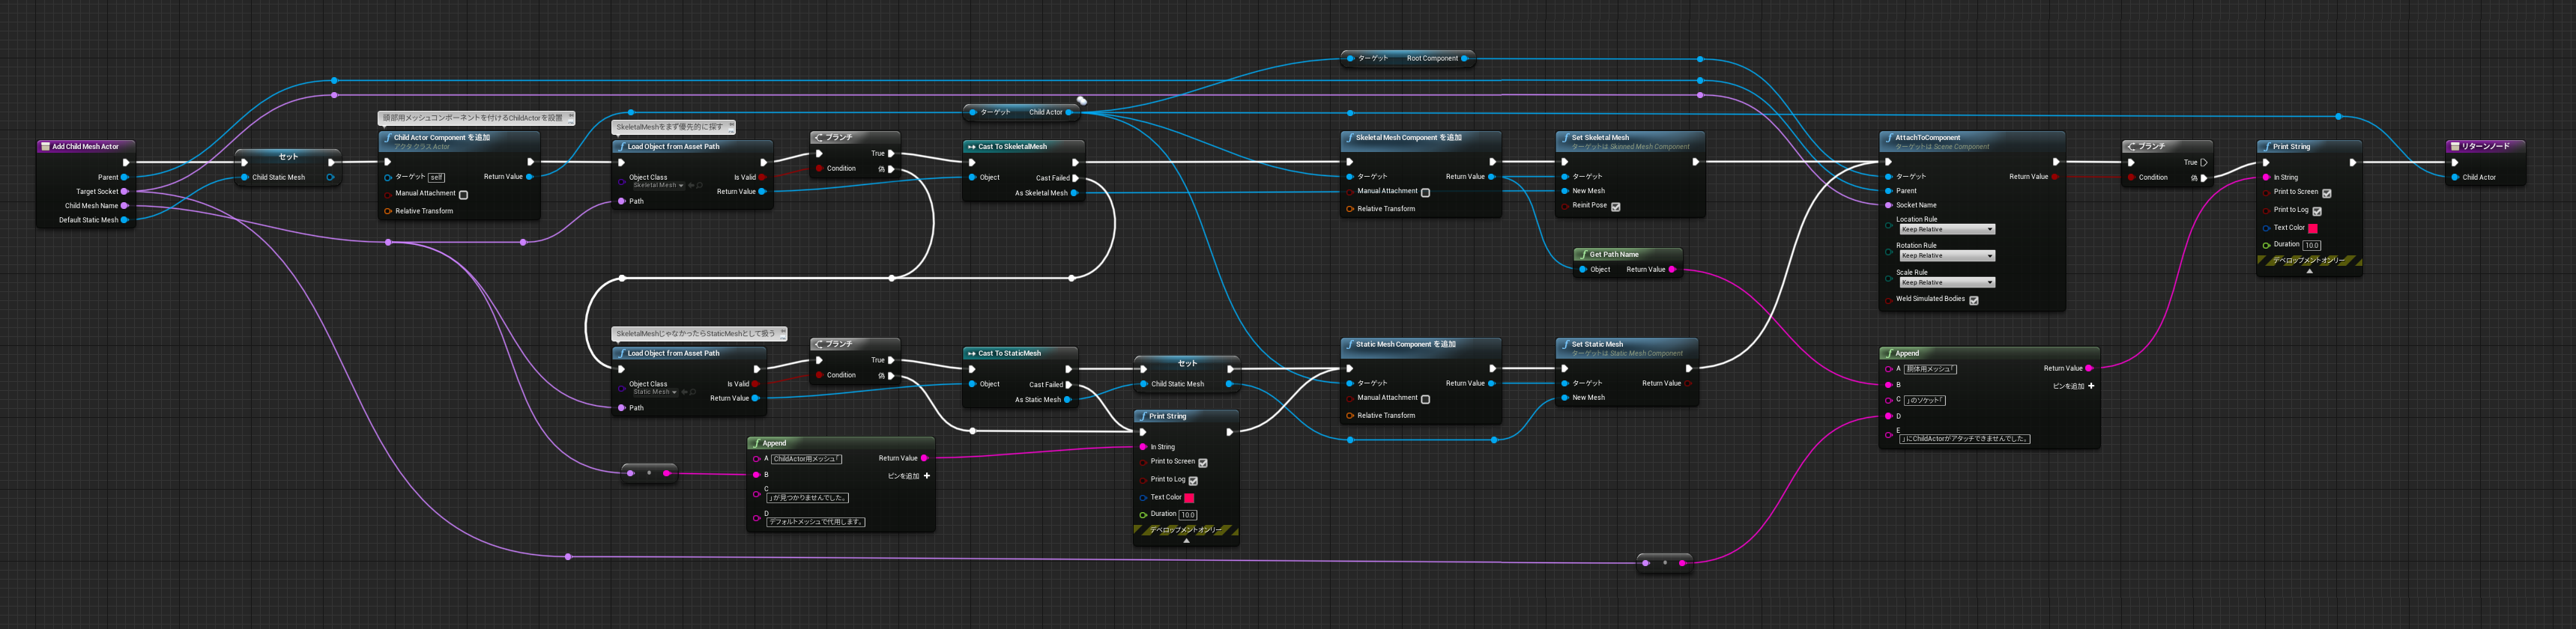Click ChildActor用メッシュ「 text field on Append
The height and width of the screenshot is (629, 2576).
coord(806,459)
